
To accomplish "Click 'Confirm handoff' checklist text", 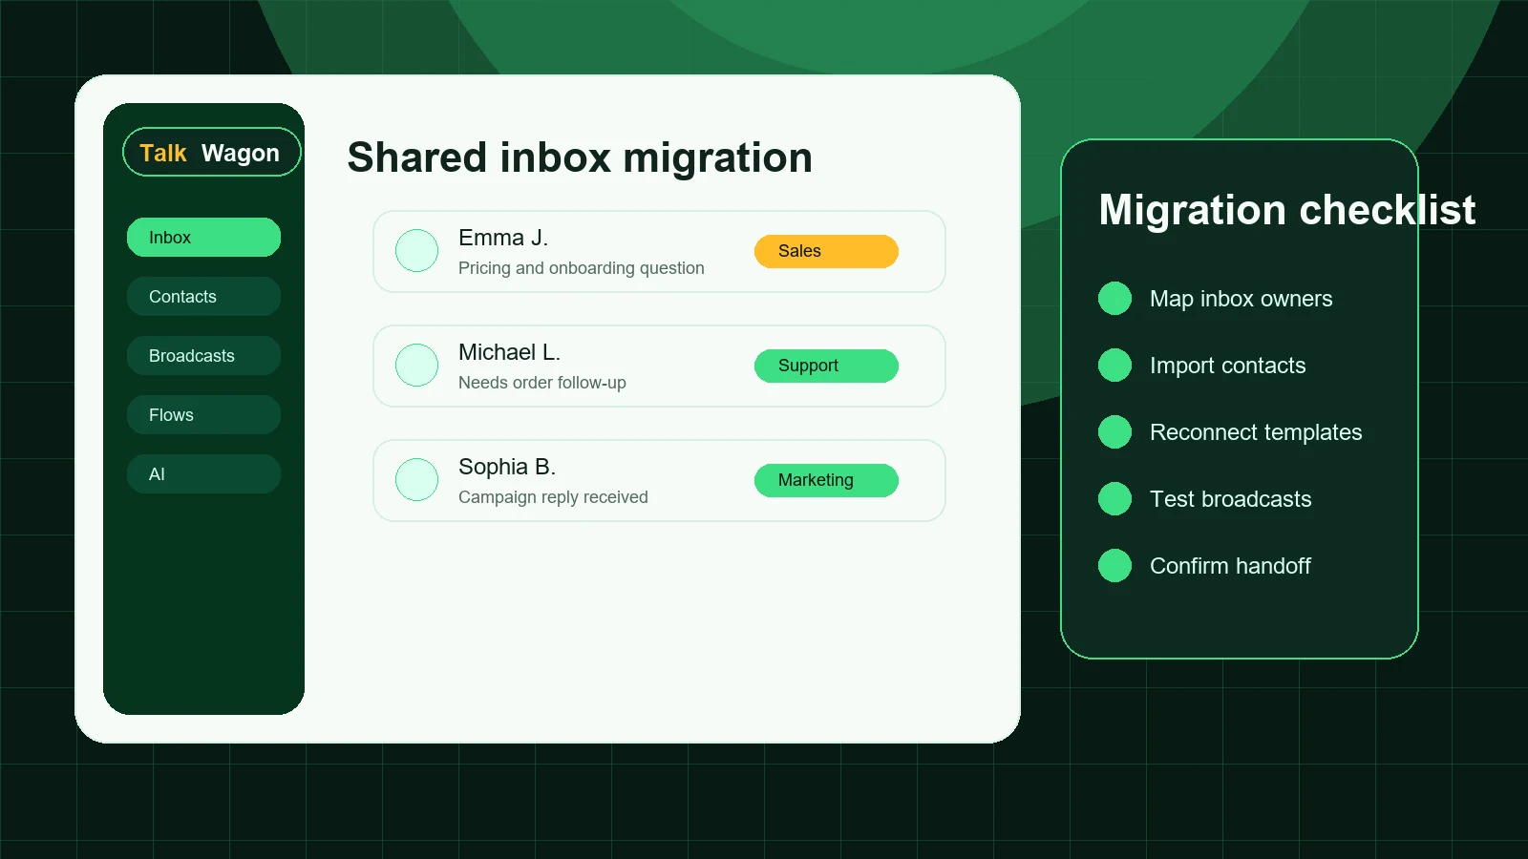I will pyautogui.click(x=1230, y=566).
